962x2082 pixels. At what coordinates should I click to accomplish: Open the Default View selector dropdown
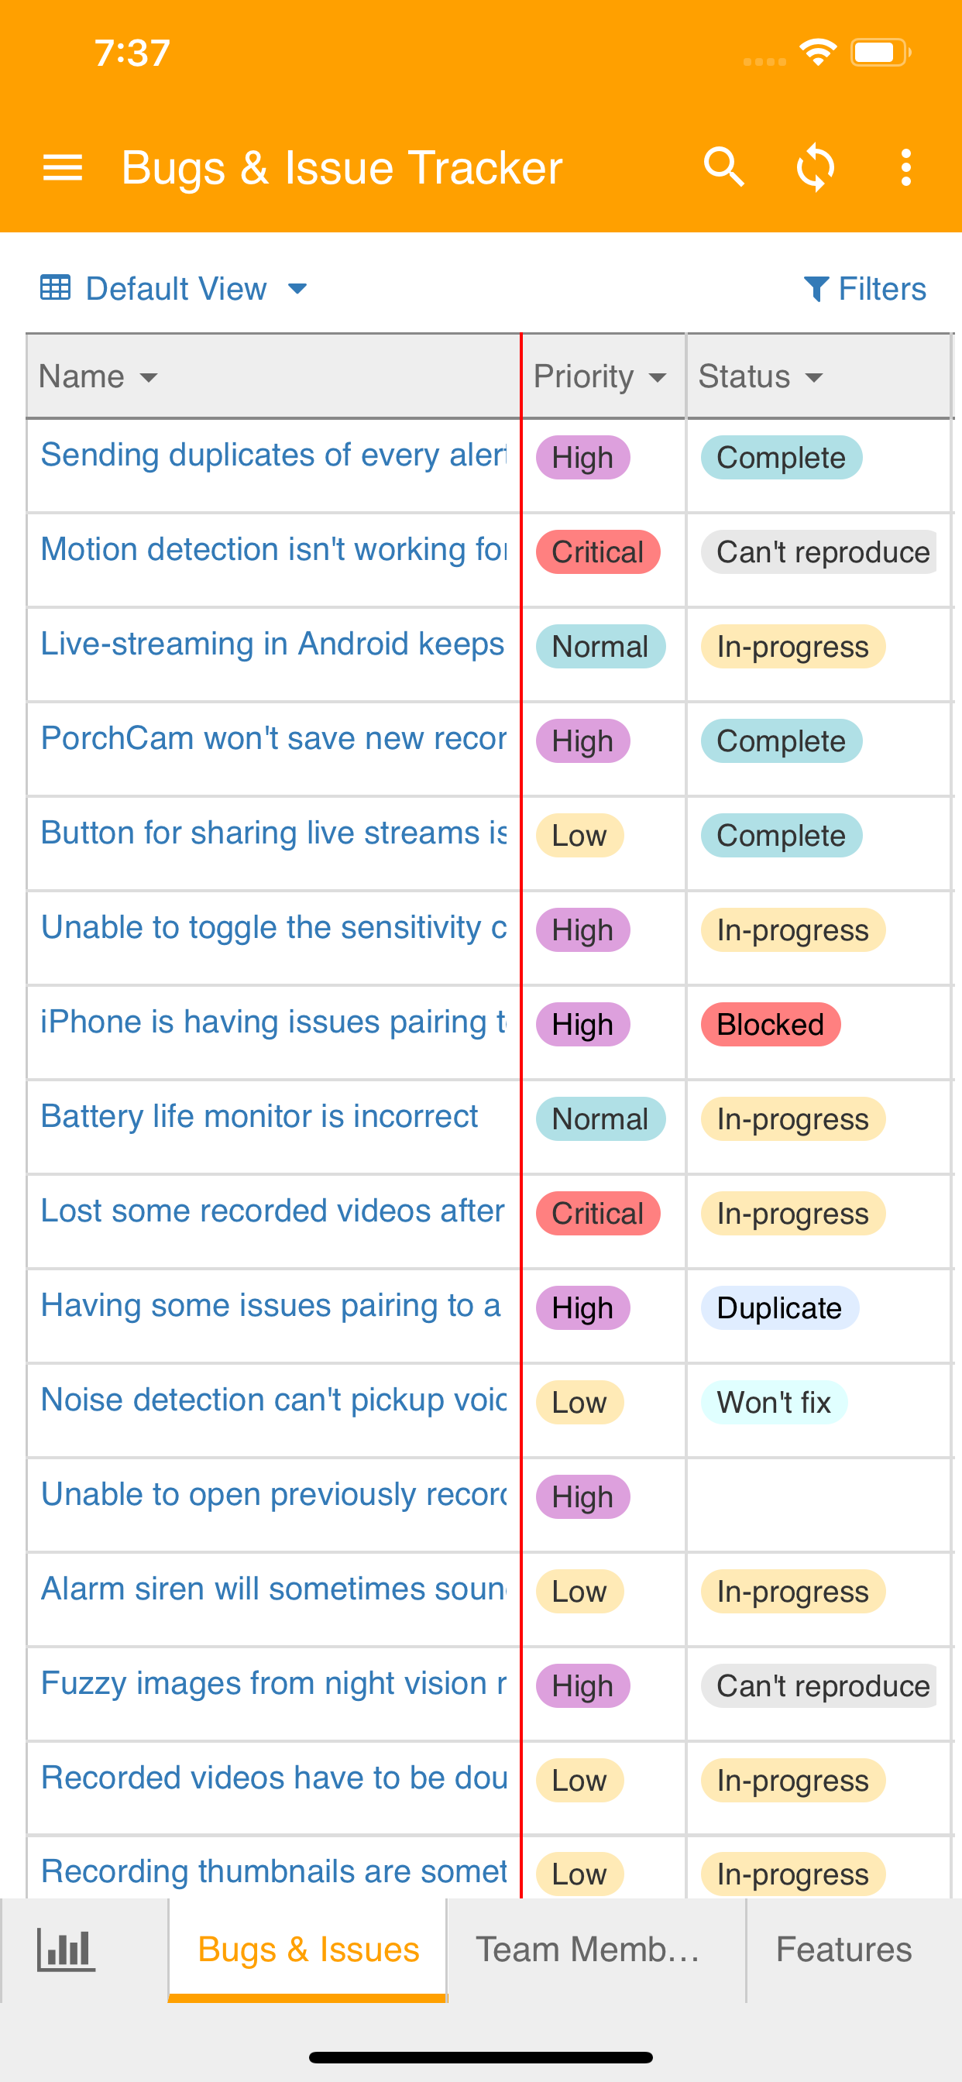click(194, 289)
